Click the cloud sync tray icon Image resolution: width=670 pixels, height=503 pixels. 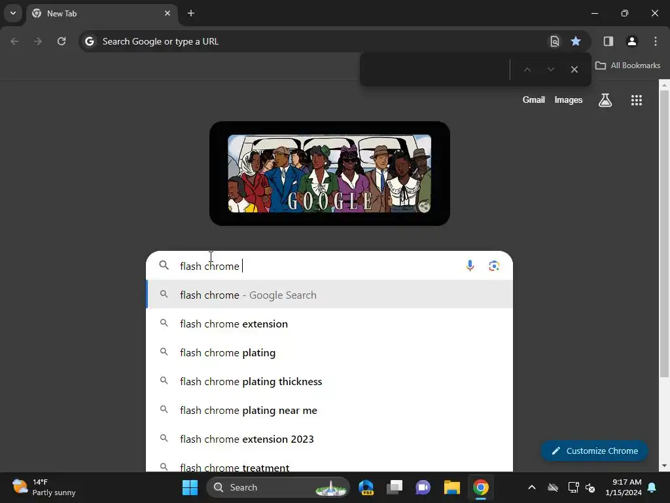(x=553, y=487)
